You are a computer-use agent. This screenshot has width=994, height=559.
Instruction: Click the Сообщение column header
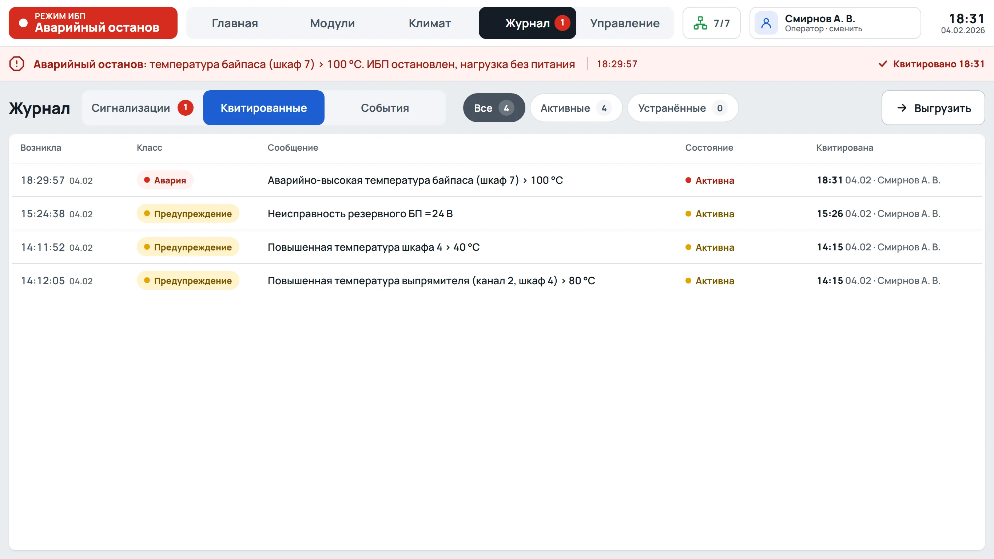pos(293,147)
